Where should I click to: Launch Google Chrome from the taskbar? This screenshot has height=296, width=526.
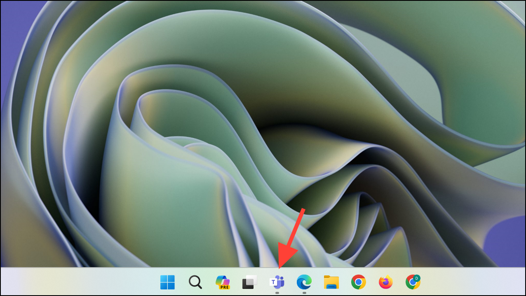click(359, 282)
